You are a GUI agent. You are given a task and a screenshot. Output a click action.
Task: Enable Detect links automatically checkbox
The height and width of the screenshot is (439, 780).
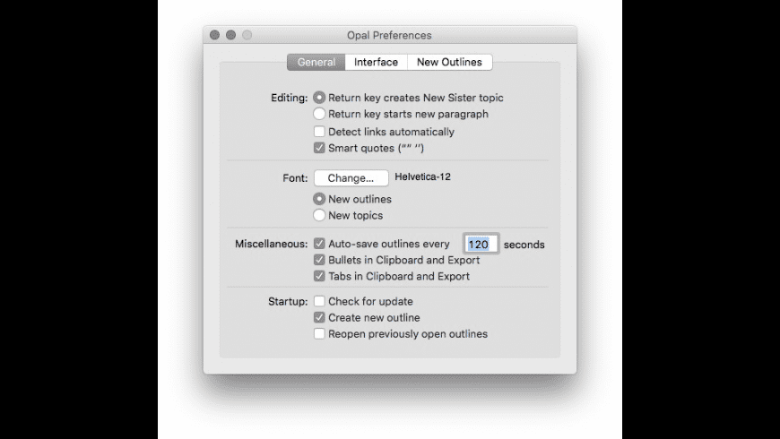click(319, 132)
